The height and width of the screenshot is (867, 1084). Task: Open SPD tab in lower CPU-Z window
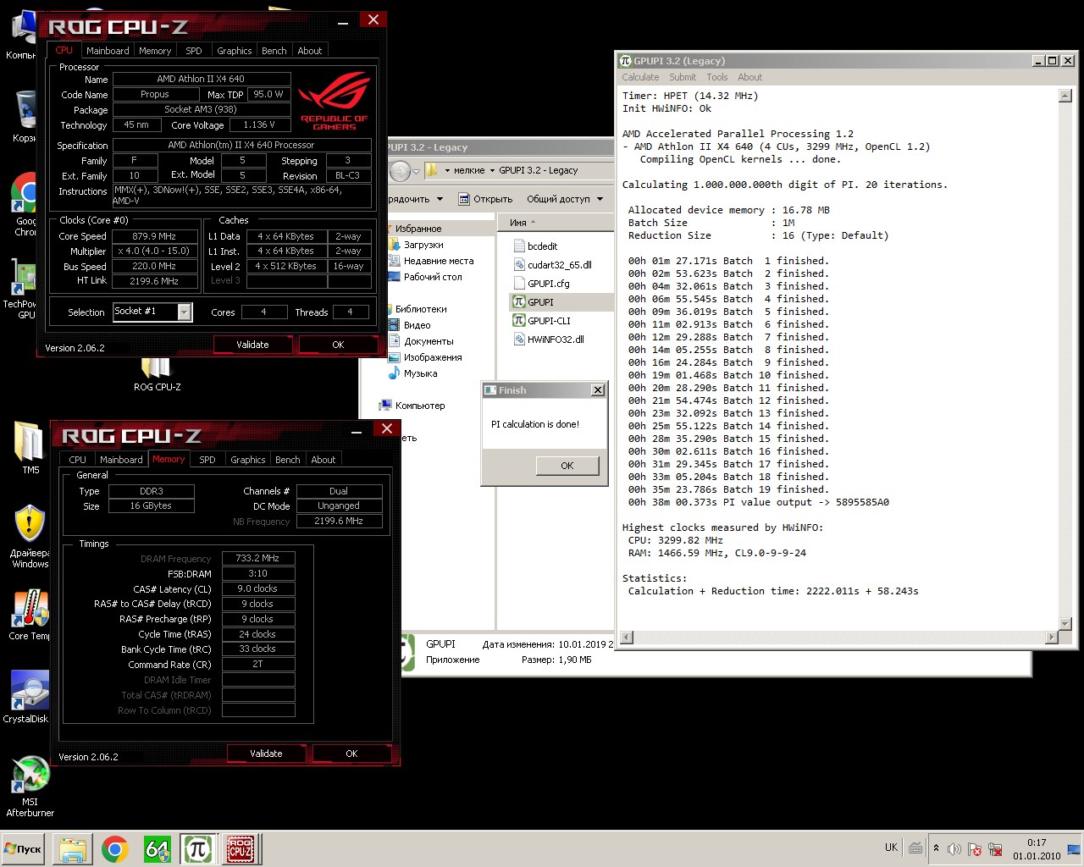(207, 460)
